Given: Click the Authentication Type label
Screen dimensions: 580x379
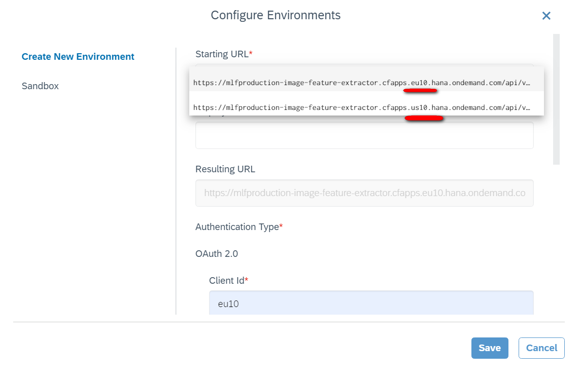Looking at the screenshot, I should [237, 227].
